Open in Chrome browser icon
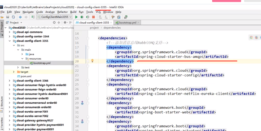This screenshot has width=261, height=131. tap(251, 37)
